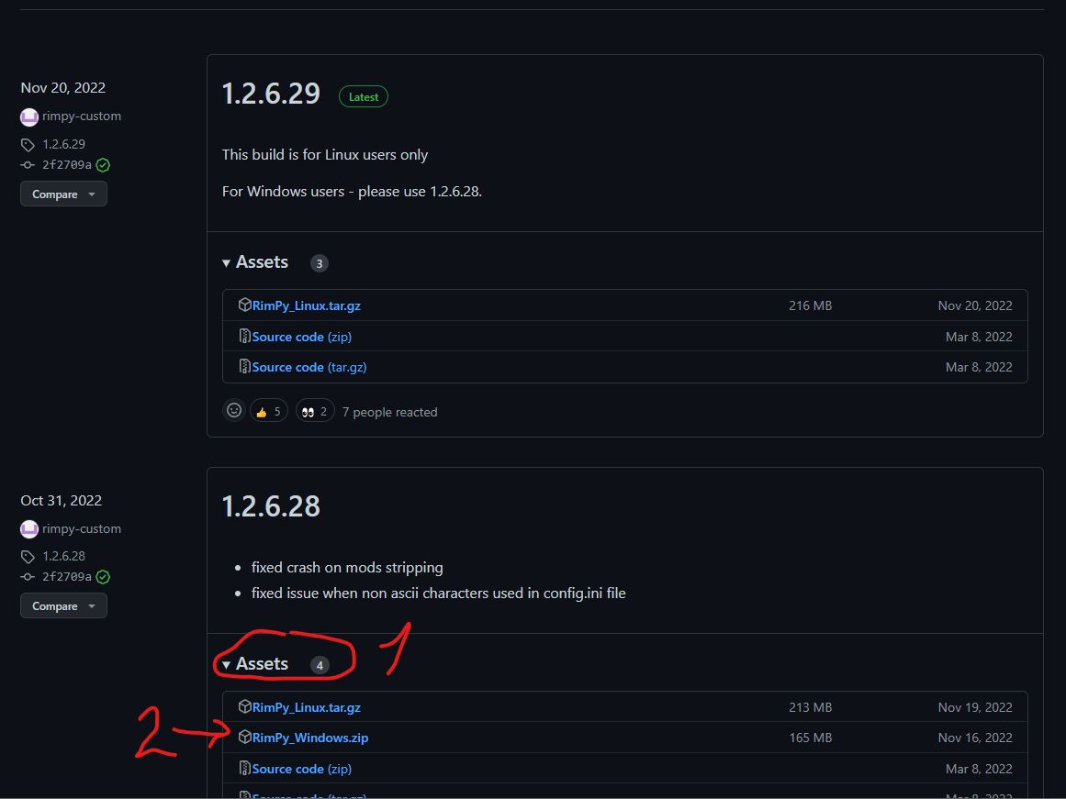Click green verified checkmark under tag 1.2.6.28
Screen dimensions: 1066x799
(x=103, y=577)
